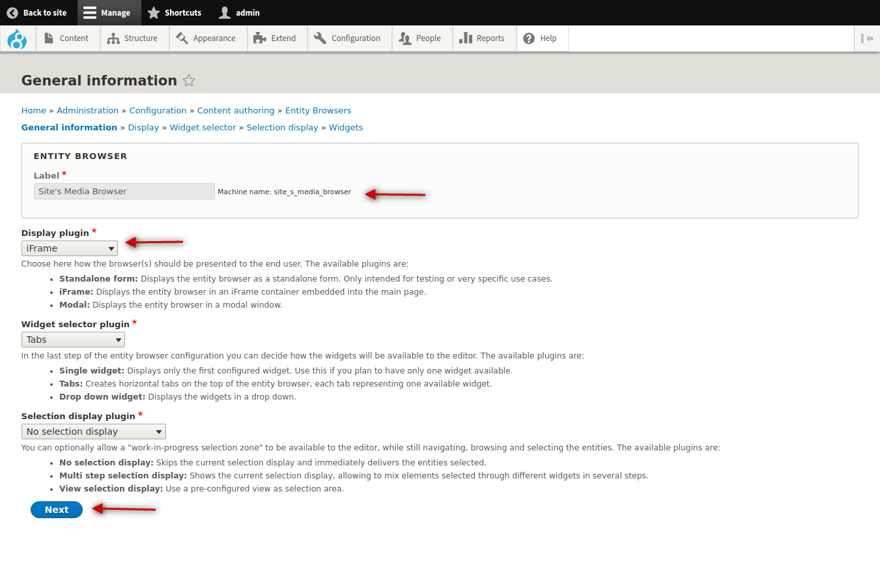The width and height of the screenshot is (880, 571).
Task: Click the Drupal logo home icon
Action: pyautogui.click(x=17, y=39)
